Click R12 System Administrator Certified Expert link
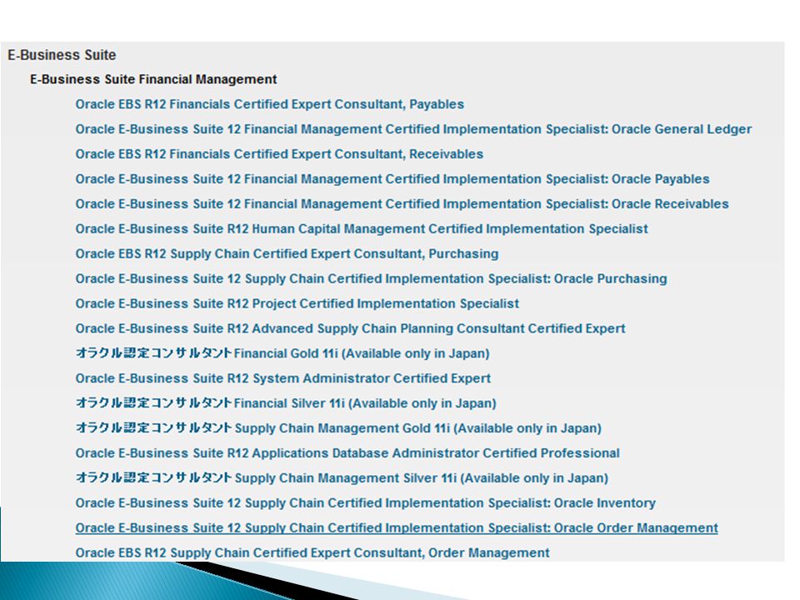The image size is (800, 600). (x=282, y=378)
